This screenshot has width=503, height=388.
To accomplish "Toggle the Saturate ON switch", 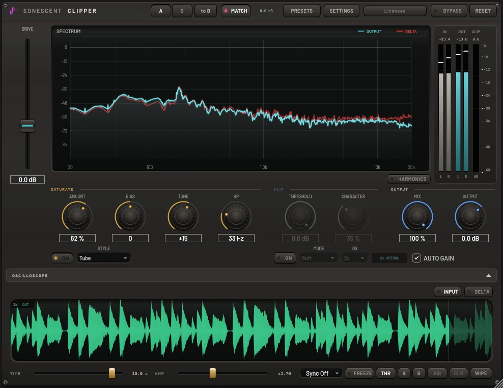I will (x=62, y=258).
